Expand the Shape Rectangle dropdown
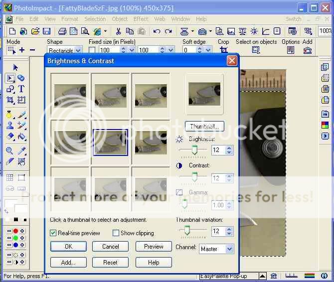 78,50
